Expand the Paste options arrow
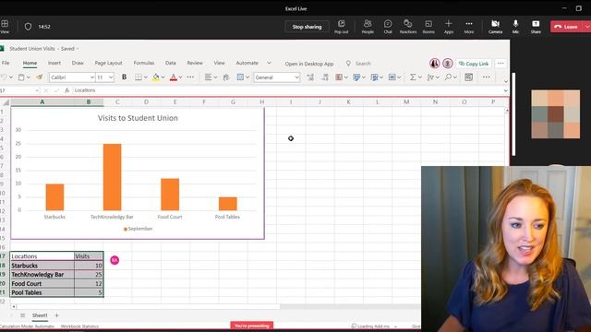Image resolution: width=591 pixels, height=332 pixels. point(29,77)
